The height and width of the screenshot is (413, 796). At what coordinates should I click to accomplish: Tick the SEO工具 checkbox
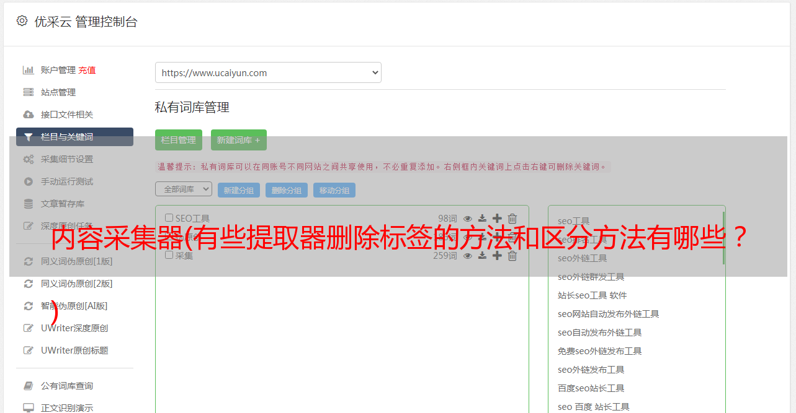(169, 217)
